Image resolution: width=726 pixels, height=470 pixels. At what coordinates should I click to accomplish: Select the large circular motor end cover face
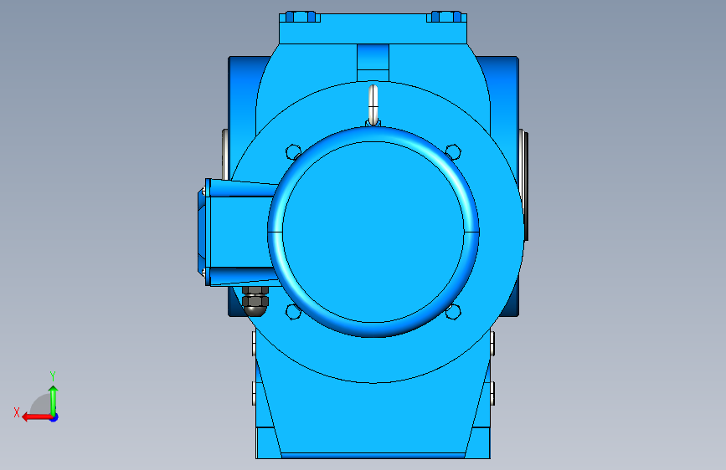(373, 232)
